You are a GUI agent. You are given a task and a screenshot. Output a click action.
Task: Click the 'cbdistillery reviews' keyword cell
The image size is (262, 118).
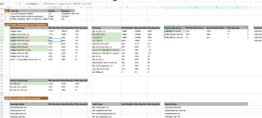(x=175, y=31)
